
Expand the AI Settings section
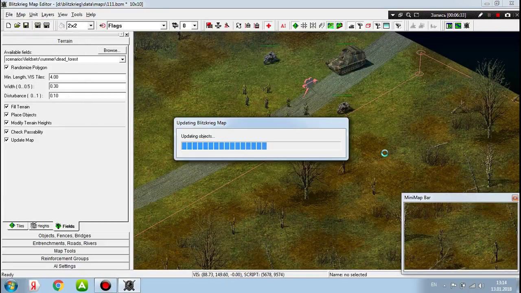[65, 266]
